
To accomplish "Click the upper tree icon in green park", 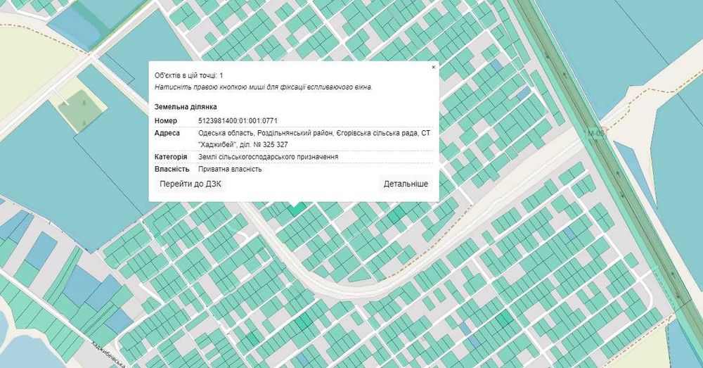I will pyautogui.click(x=84, y=103).
